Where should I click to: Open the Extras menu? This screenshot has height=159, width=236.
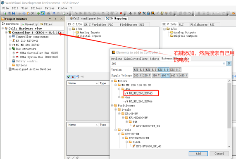(x=50, y=8)
